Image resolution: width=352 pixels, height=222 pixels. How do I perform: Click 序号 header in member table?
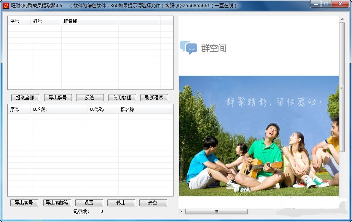coord(19,109)
